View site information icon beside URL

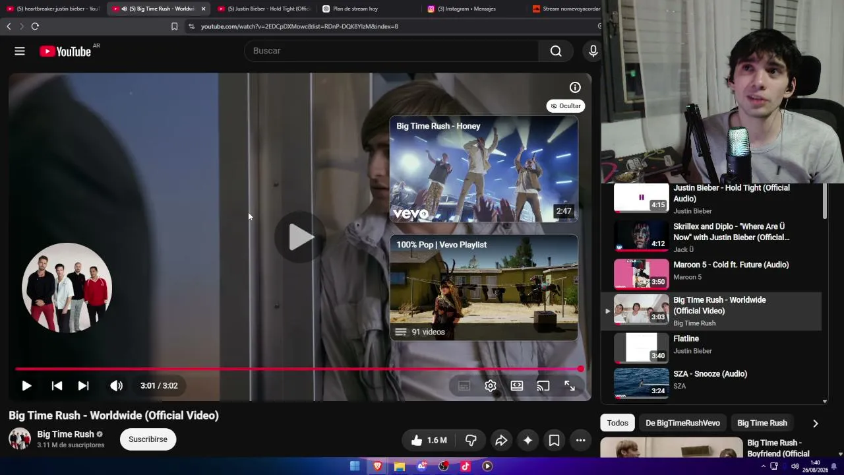[191, 26]
